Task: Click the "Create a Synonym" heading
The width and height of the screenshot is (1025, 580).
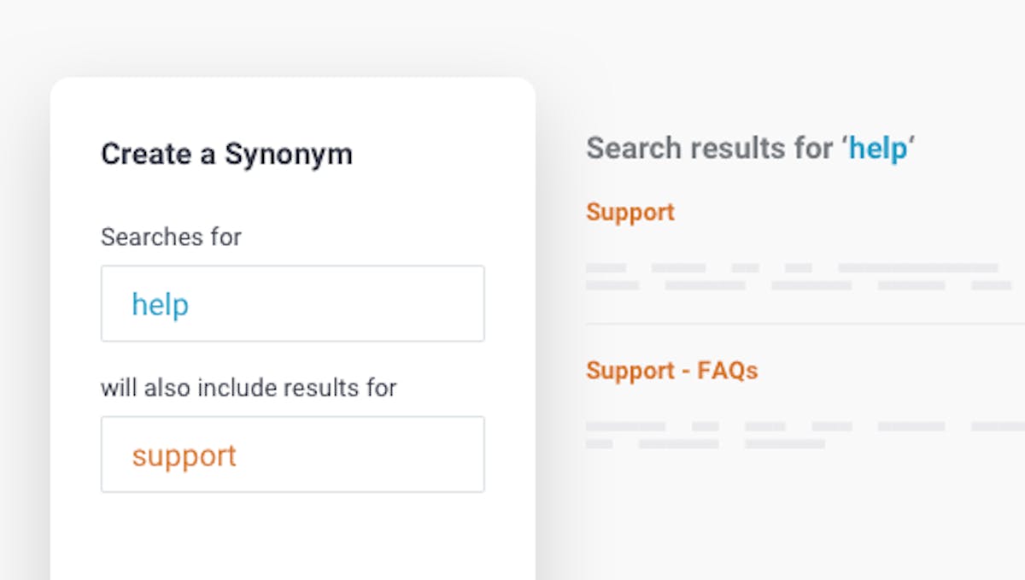Action: pos(226,154)
